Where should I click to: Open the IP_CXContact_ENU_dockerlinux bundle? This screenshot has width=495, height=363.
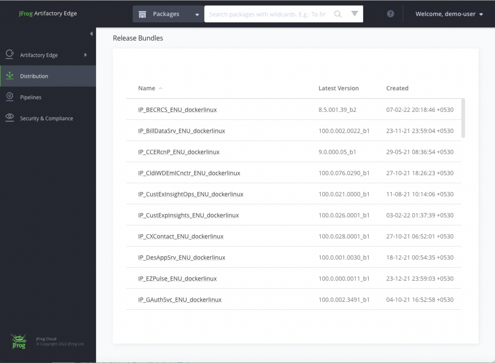pyautogui.click(x=181, y=236)
